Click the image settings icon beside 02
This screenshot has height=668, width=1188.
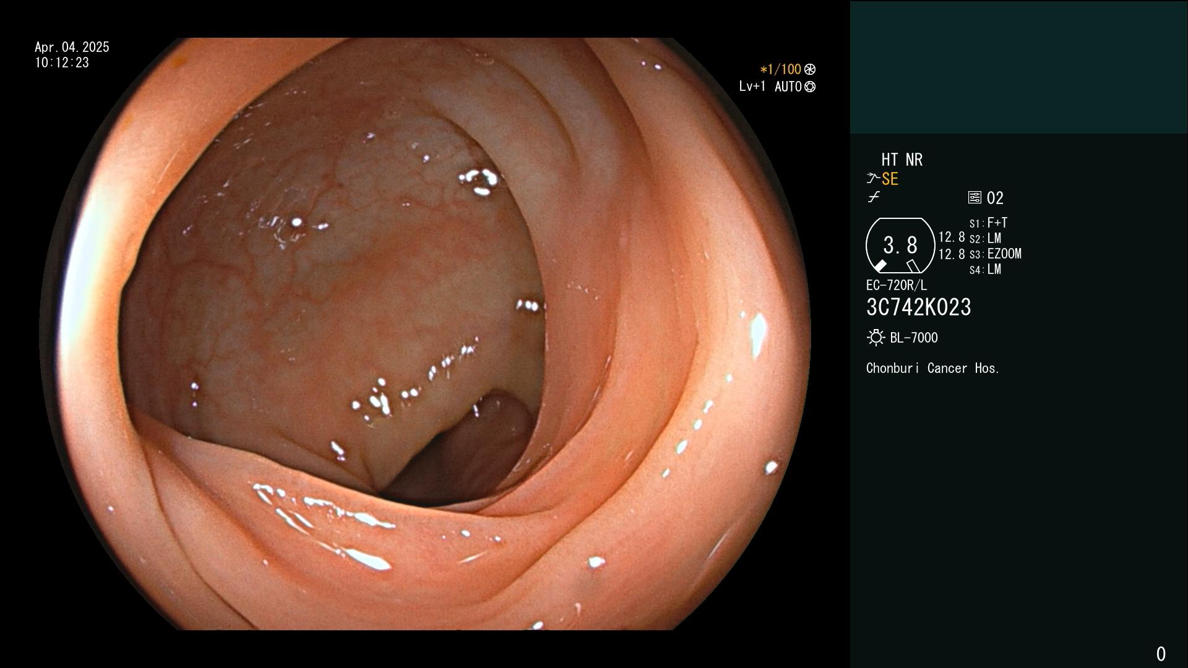975,197
